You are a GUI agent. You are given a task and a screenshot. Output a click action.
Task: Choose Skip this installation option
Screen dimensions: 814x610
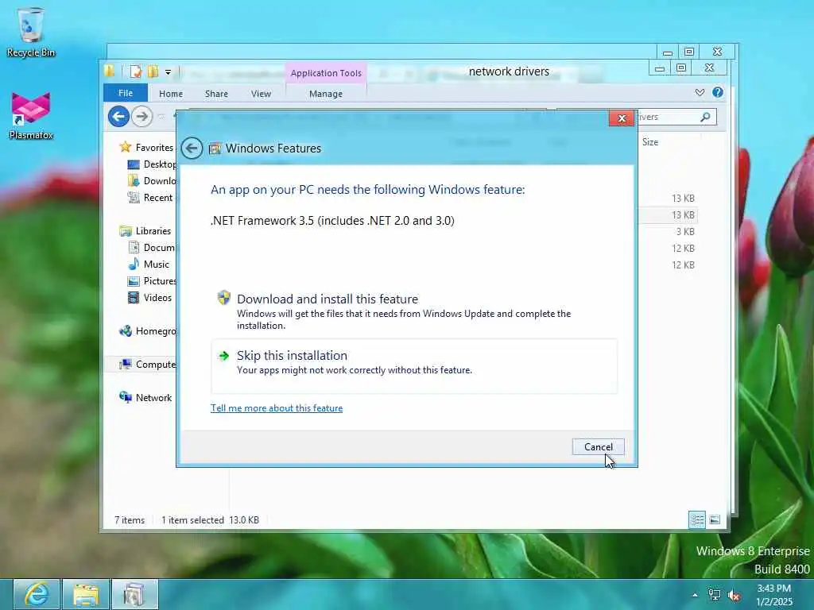(x=414, y=366)
